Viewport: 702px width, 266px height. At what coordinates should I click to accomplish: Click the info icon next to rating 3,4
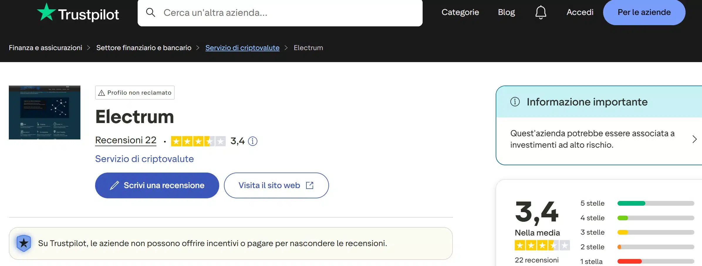[x=252, y=141]
